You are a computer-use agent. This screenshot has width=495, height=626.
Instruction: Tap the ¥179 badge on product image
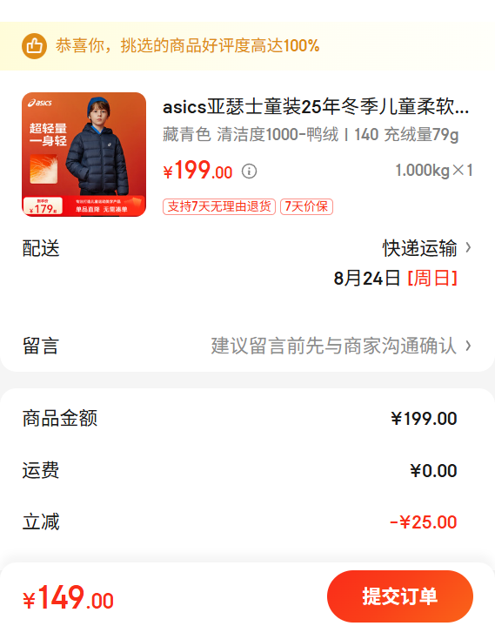point(43,207)
